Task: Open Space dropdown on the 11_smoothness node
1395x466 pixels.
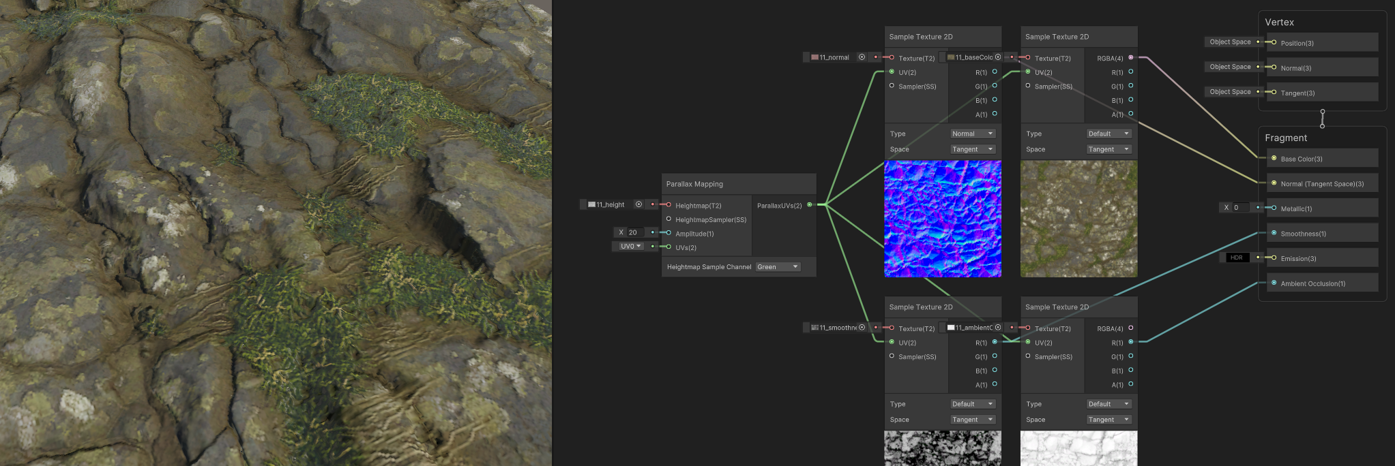Action: tap(973, 420)
